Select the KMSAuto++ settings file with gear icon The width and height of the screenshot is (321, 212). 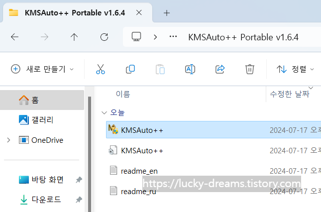[x=214, y=151]
